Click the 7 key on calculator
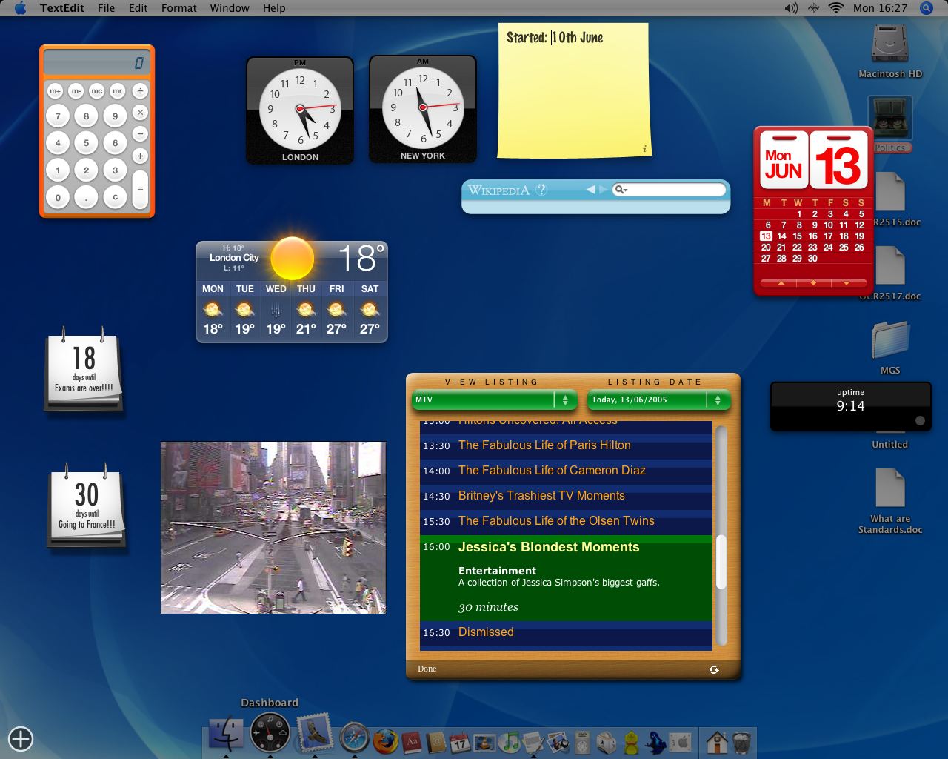This screenshot has width=948, height=759. [58, 116]
